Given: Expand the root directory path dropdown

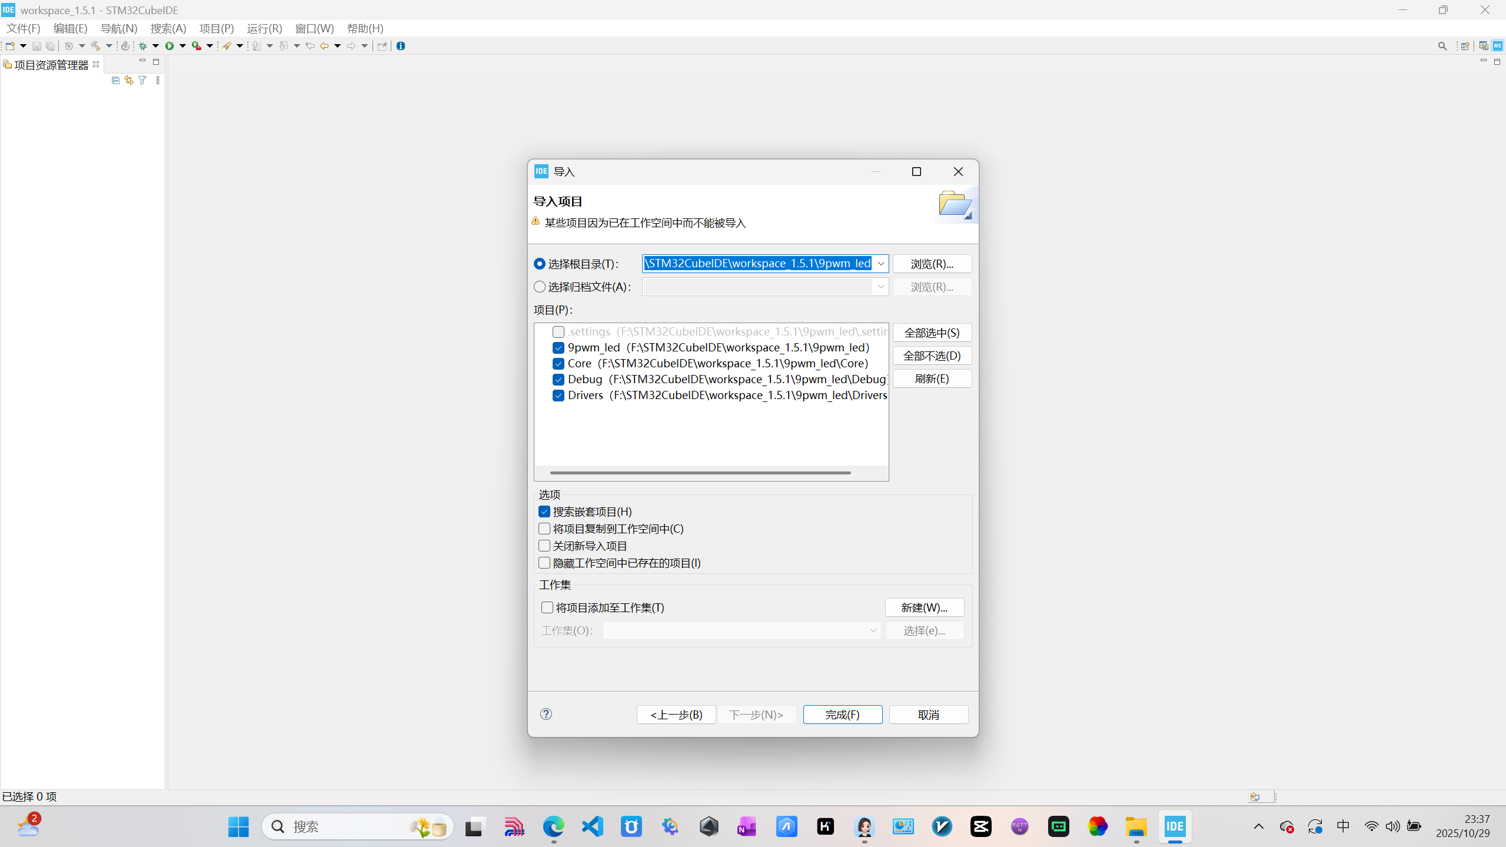Looking at the screenshot, I should [880, 264].
